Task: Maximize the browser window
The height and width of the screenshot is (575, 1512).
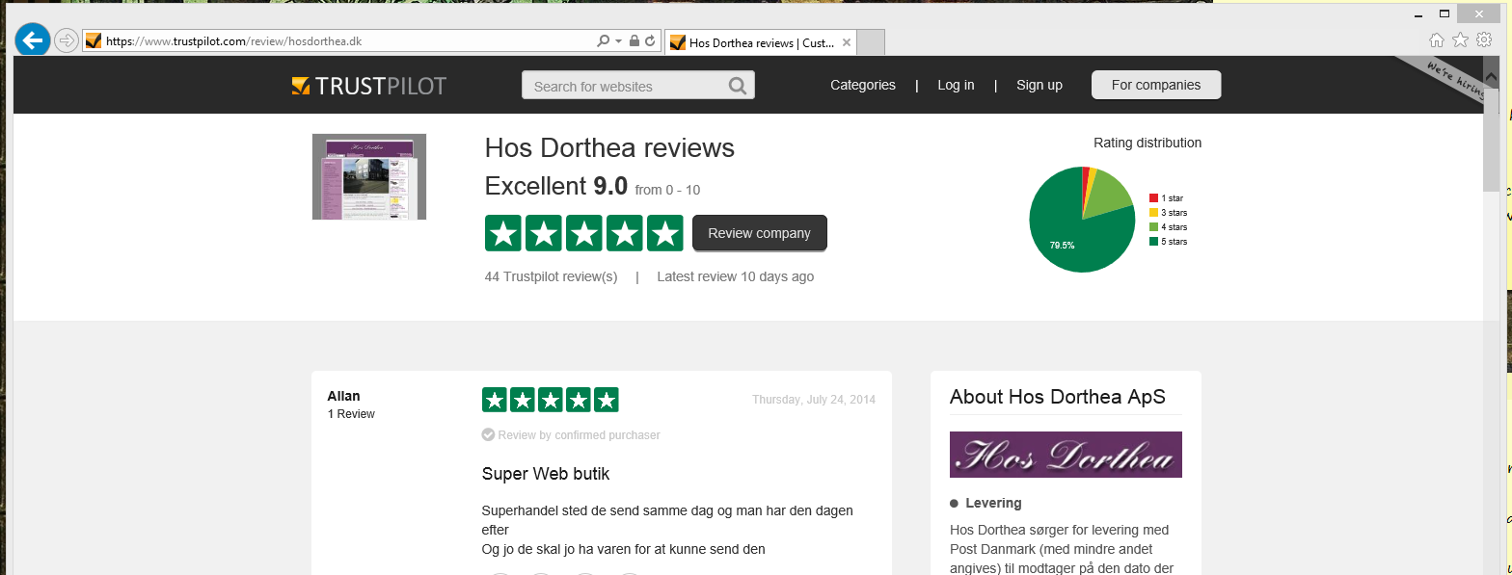Action: [1444, 13]
